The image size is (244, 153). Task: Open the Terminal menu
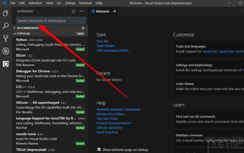(85, 3)
